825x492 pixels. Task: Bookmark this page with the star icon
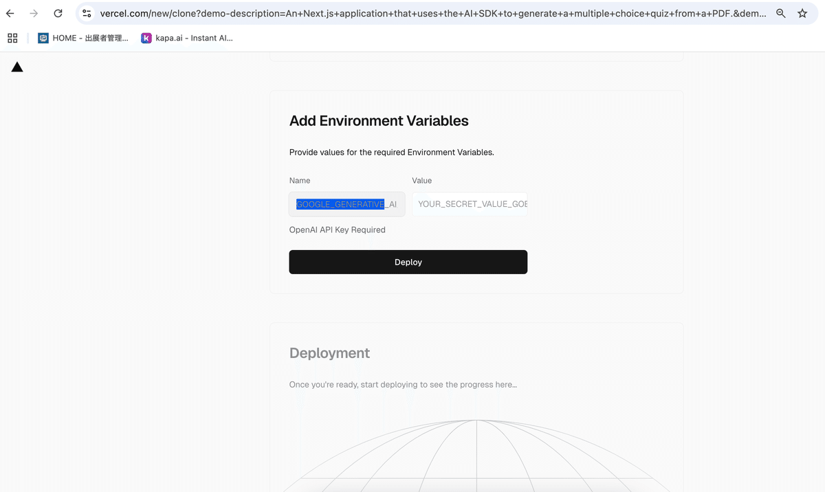click(x=802, y=13)
